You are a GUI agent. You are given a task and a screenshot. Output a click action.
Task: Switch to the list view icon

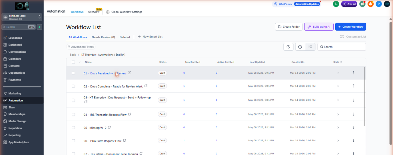pyautogui.click(x=310, y=47)
